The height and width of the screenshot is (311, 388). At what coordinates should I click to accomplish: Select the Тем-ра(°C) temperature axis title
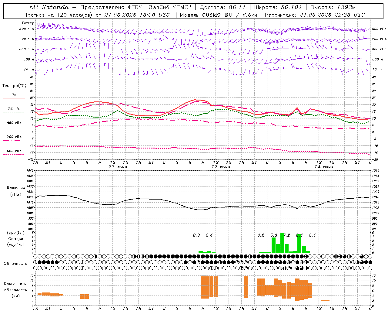(x=14, y=86)
